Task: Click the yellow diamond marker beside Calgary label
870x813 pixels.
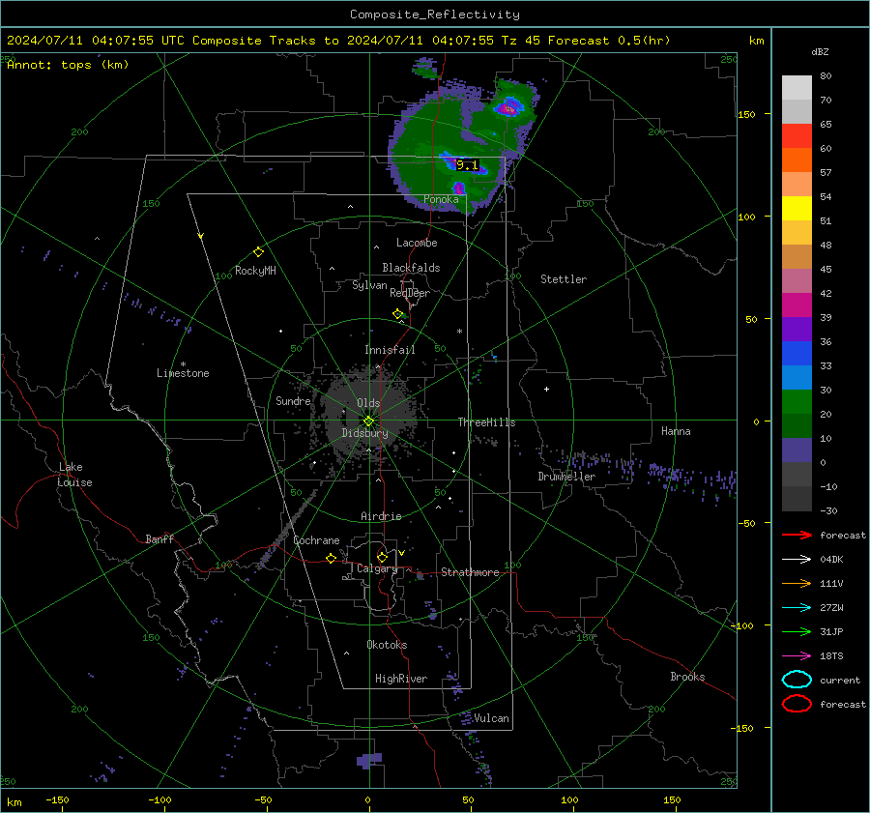Action: coord(382,557)
